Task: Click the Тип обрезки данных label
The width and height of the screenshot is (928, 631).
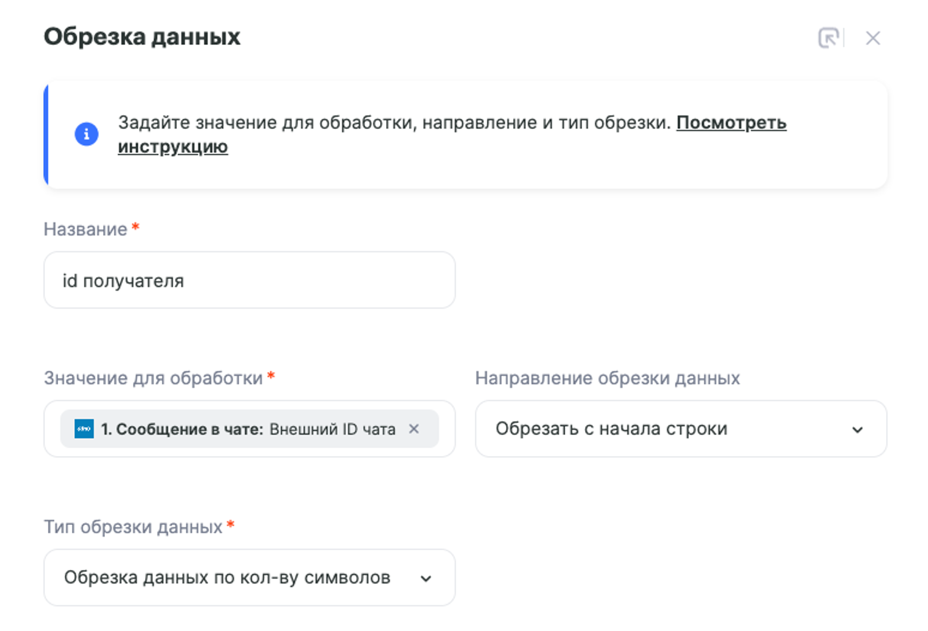Action: click(x=133, y=527)
